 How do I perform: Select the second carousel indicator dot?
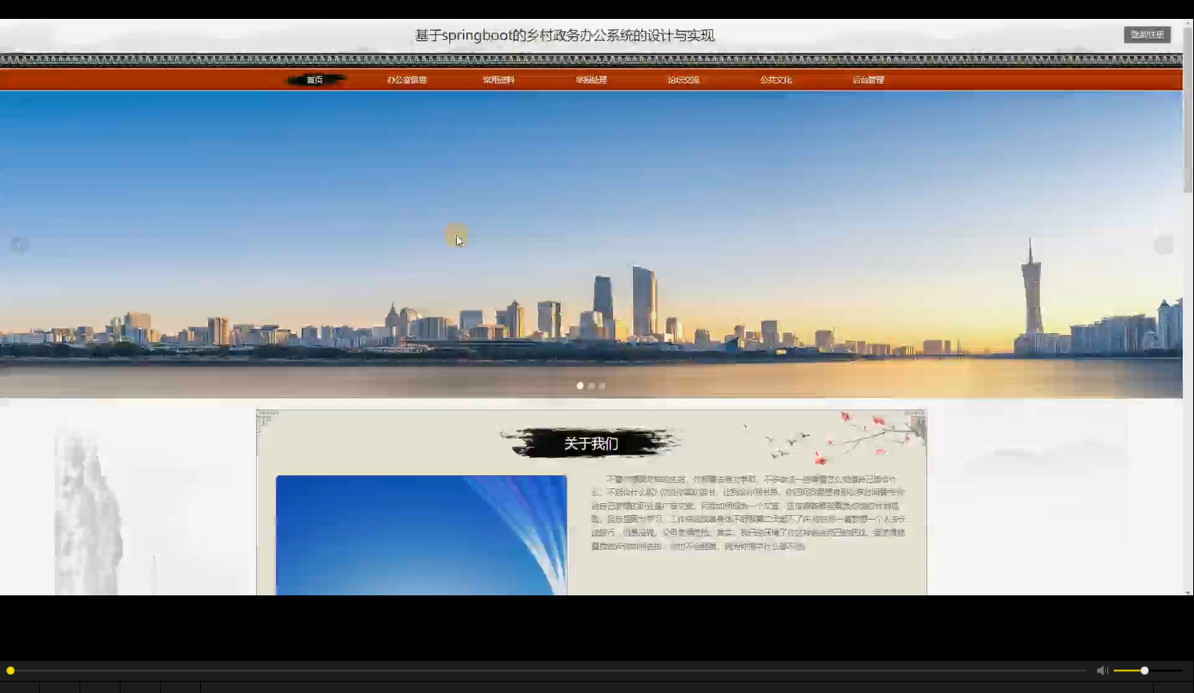click(x=591, y=385)
